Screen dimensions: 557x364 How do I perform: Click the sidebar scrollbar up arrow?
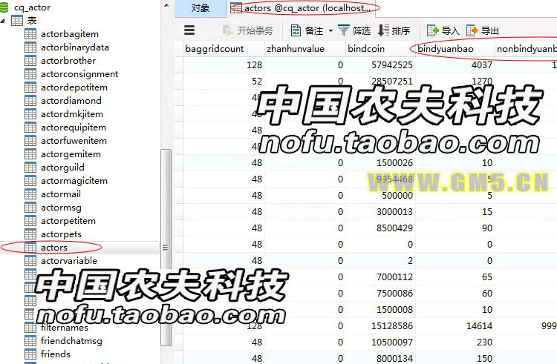[166, 4]
